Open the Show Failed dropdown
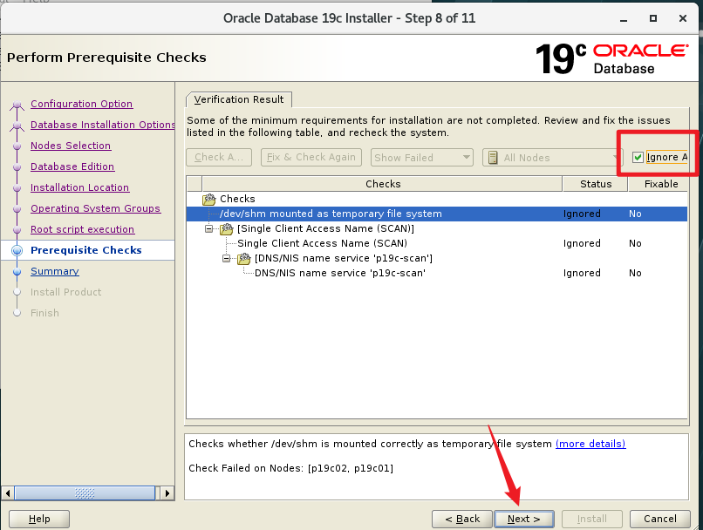 pos(421,158)
